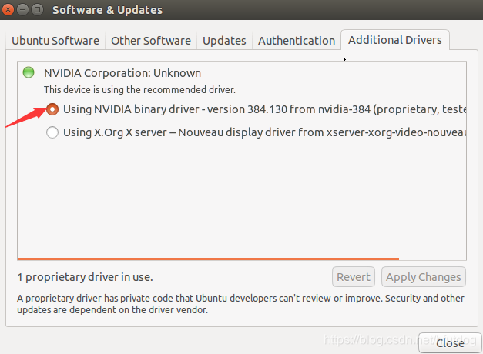Close the window using the red title bar button
Image resolution: width=483 pixels, height=354 pixels.
[x=8, y=9]
